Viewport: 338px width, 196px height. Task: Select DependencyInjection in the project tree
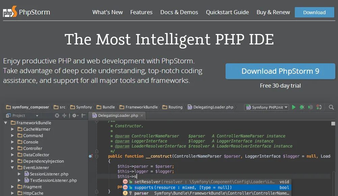[41, 161]
